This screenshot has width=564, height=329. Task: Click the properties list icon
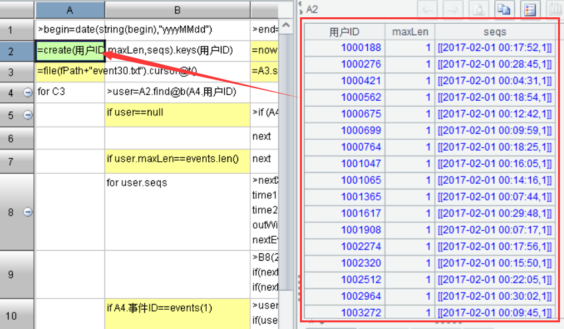coord(530,9)
